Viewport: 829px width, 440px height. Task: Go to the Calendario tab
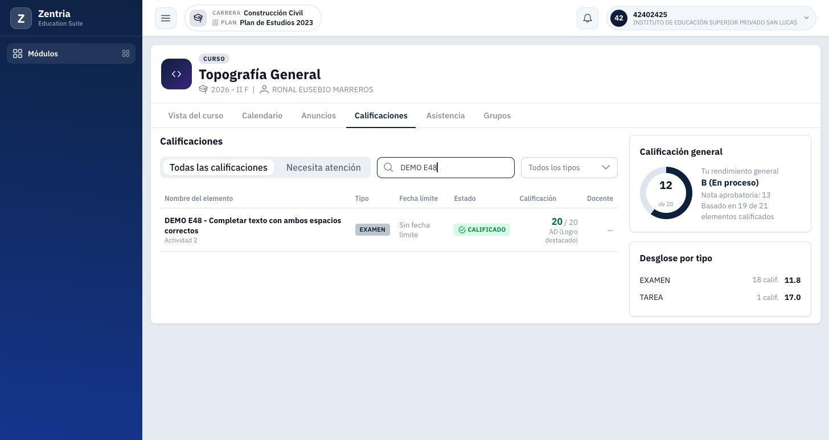pyautogui.click(x=262, y=116)
